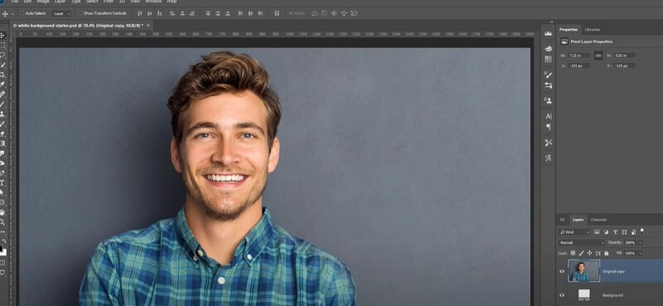Open the Color panel palette icon
The height and width of the screenshot is (306, 663).
click(549, 49)
